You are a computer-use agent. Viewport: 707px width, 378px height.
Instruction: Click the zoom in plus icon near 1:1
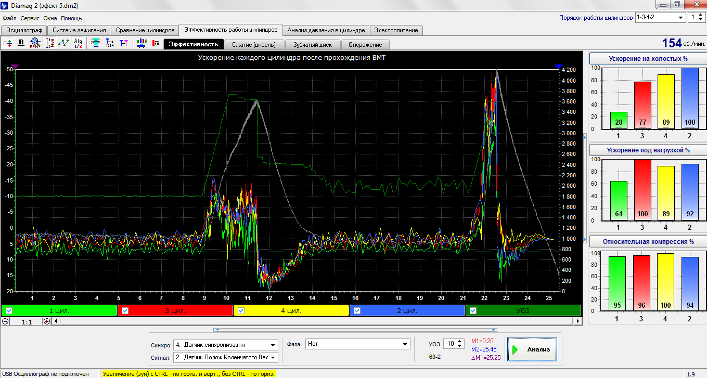coord(47,321)
